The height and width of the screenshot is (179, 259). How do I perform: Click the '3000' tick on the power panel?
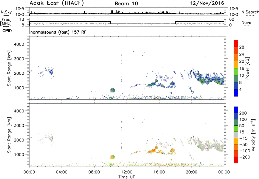coord(19,59)
